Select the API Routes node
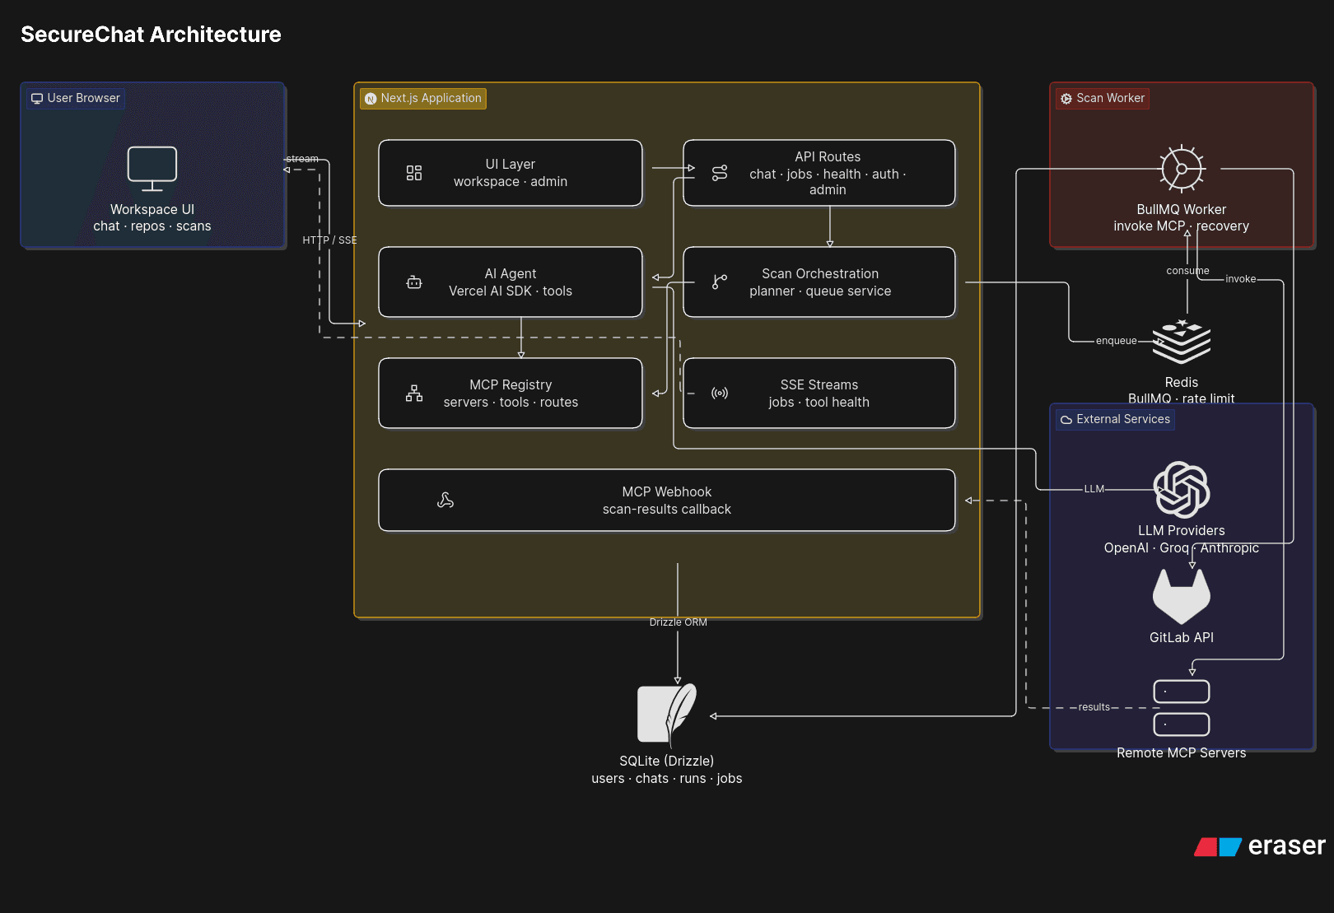 [x=819, y=173]
